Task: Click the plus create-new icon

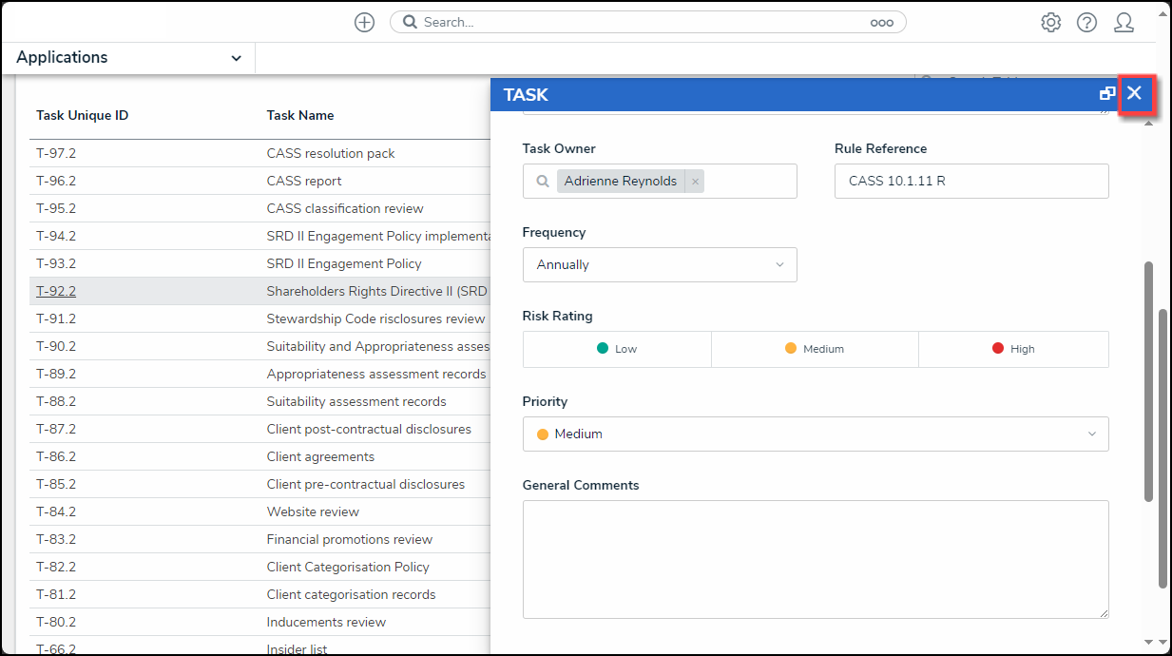Action: [x=364, y=22]
